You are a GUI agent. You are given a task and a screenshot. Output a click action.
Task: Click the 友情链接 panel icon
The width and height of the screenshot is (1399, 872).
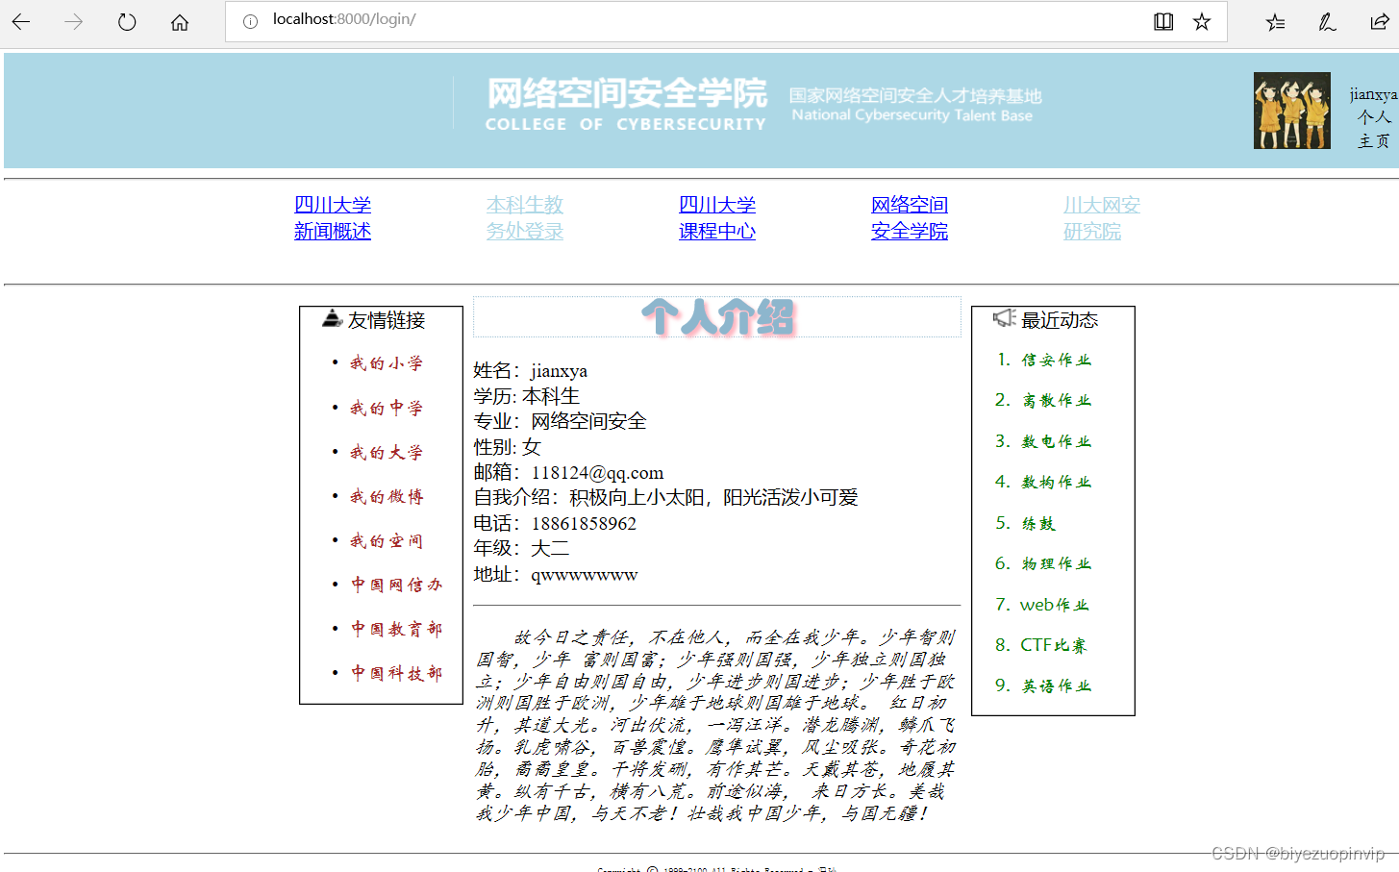(333, 318)
